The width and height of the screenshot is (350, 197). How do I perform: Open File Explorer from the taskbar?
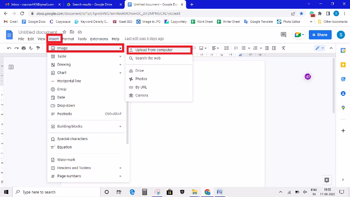tap(194, 192)
